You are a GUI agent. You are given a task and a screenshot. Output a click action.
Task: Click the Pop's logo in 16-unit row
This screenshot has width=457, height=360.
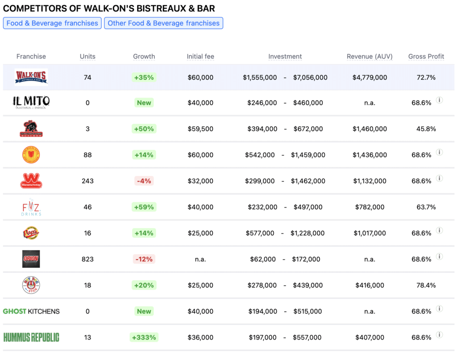tap(31, 233)
